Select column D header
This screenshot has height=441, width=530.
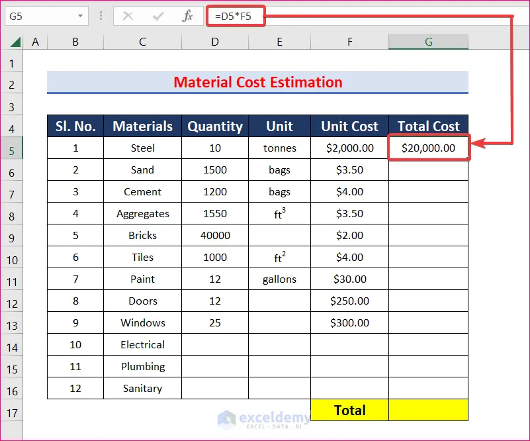coord(215,42)
